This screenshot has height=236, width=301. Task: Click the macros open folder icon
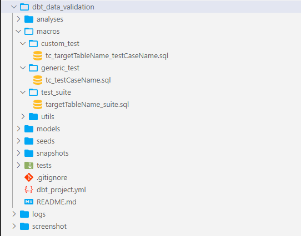(x=29, y=32)
